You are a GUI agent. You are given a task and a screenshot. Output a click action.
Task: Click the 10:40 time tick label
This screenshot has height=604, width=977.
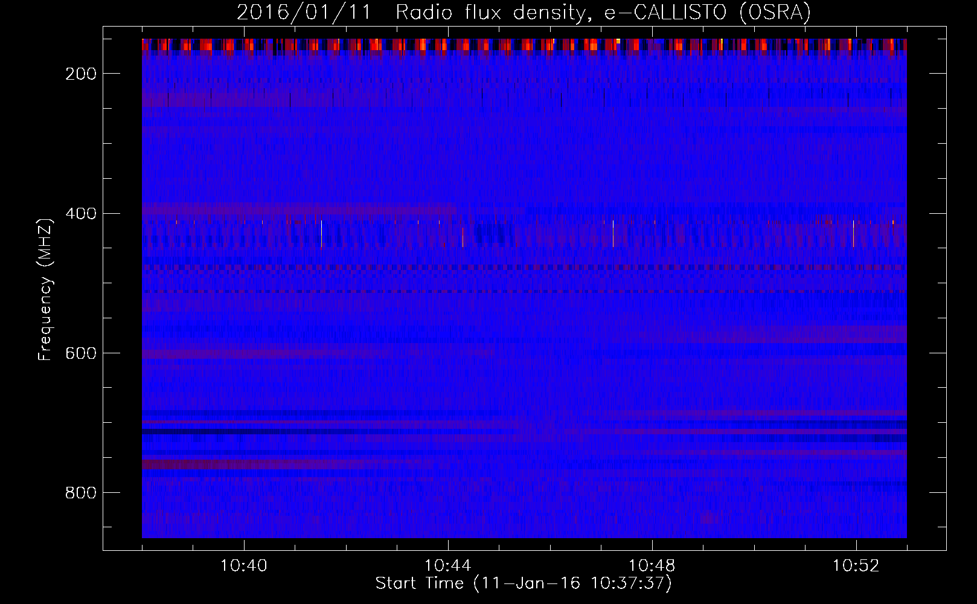tap(244, 566)
